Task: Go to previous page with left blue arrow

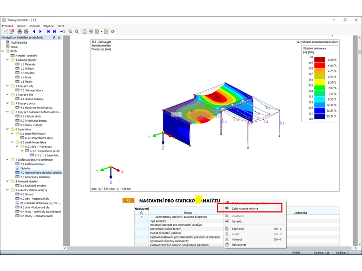Action: coord(34,31)
